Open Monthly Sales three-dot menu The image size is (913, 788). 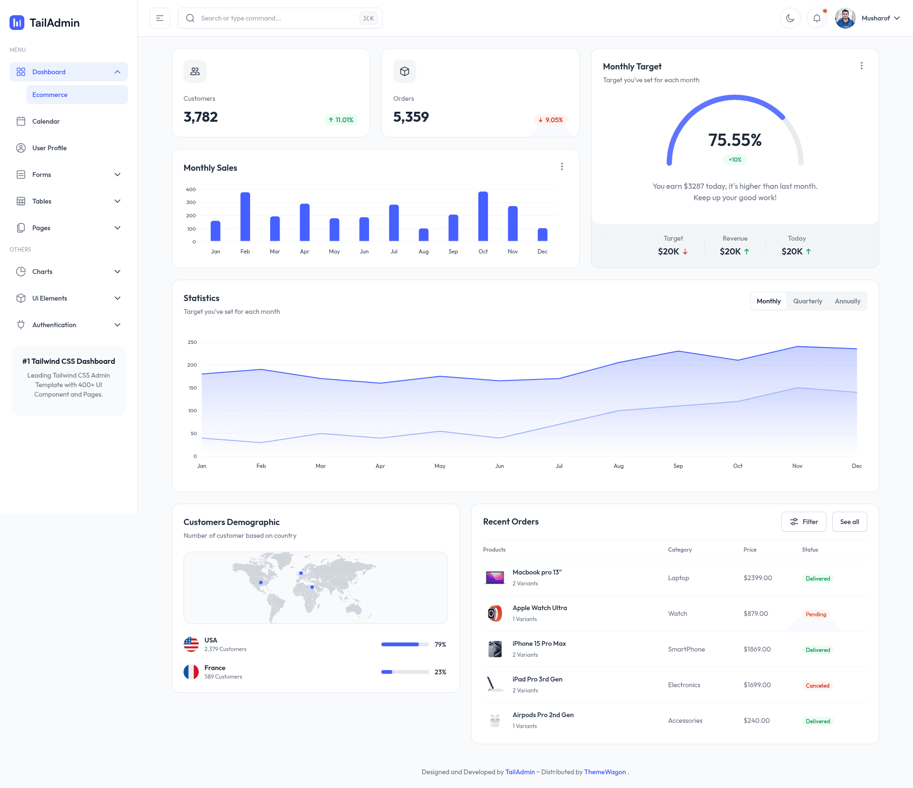[x=562, y=166]
